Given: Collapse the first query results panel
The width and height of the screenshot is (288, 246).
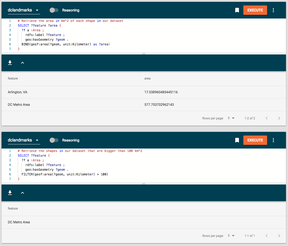Looking at the screenshot, I should tap(22, 63).
